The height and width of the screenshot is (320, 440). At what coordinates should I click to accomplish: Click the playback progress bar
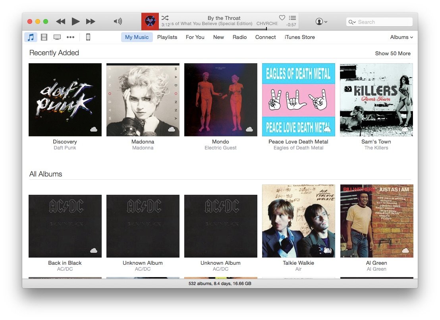229,29
